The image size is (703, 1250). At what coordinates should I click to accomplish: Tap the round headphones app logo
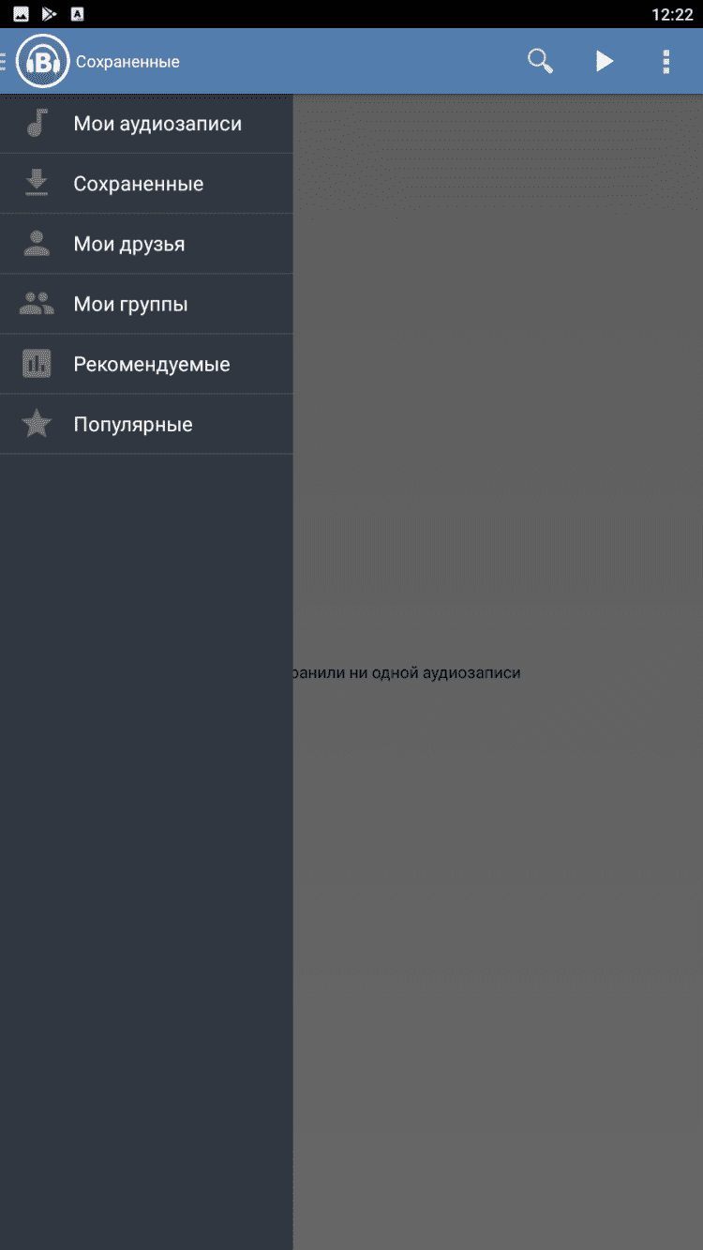coord(43,62)
